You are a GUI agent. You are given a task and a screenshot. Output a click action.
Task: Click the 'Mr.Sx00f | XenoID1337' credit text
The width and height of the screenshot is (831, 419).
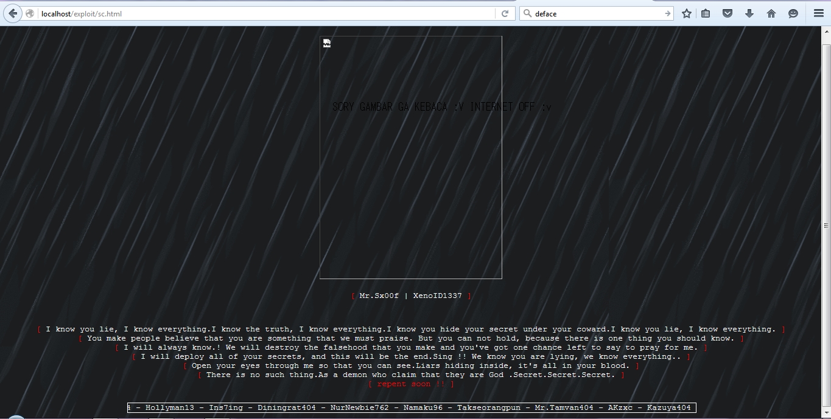pyautogui.click(x=410, y=296)
